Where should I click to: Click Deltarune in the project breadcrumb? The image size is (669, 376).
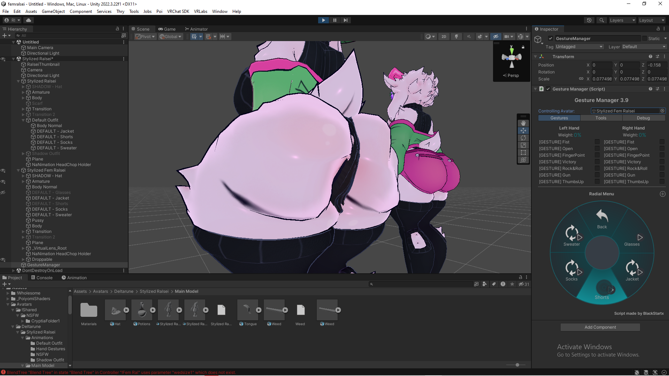point(124,291)
